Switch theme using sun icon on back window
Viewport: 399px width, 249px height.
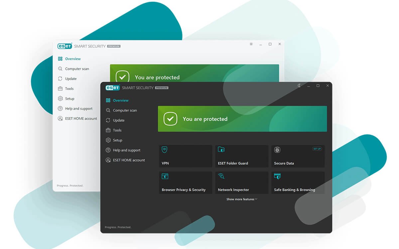pyautogui.click(x=251, y=44)
